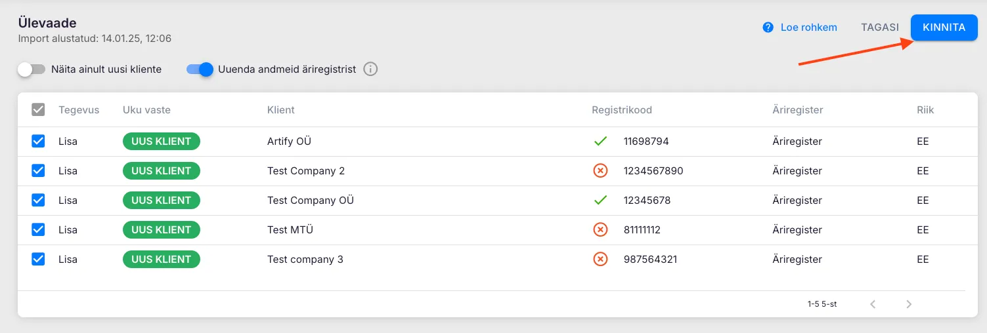Click the TAGASI back button
This screenshot has width=987, height=333.
click(x=879, y=28)
